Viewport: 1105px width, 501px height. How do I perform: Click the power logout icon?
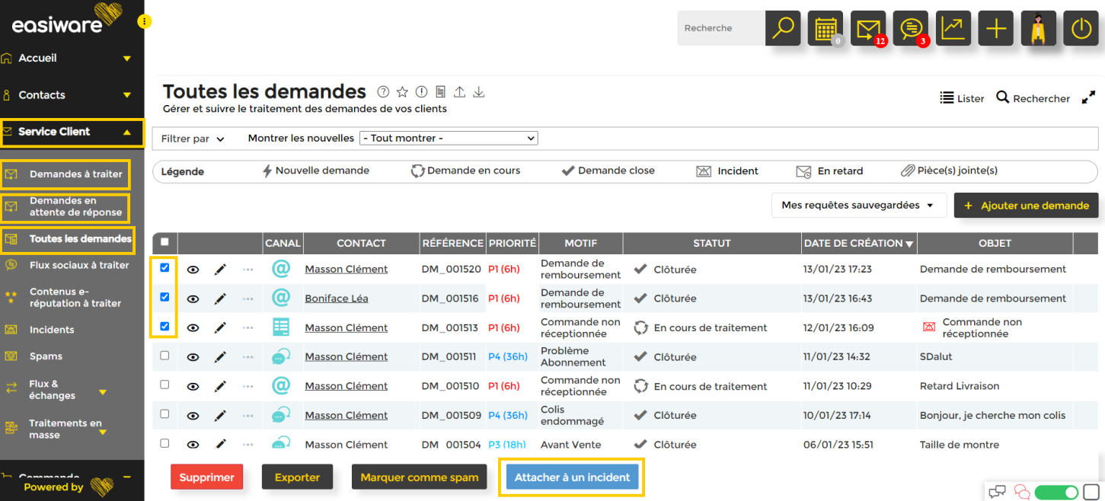click(x=1081, y=28)
